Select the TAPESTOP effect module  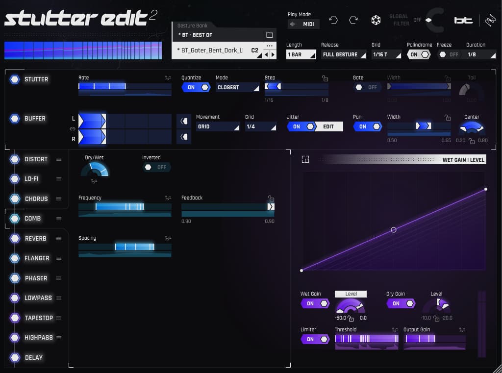point(39,318)
